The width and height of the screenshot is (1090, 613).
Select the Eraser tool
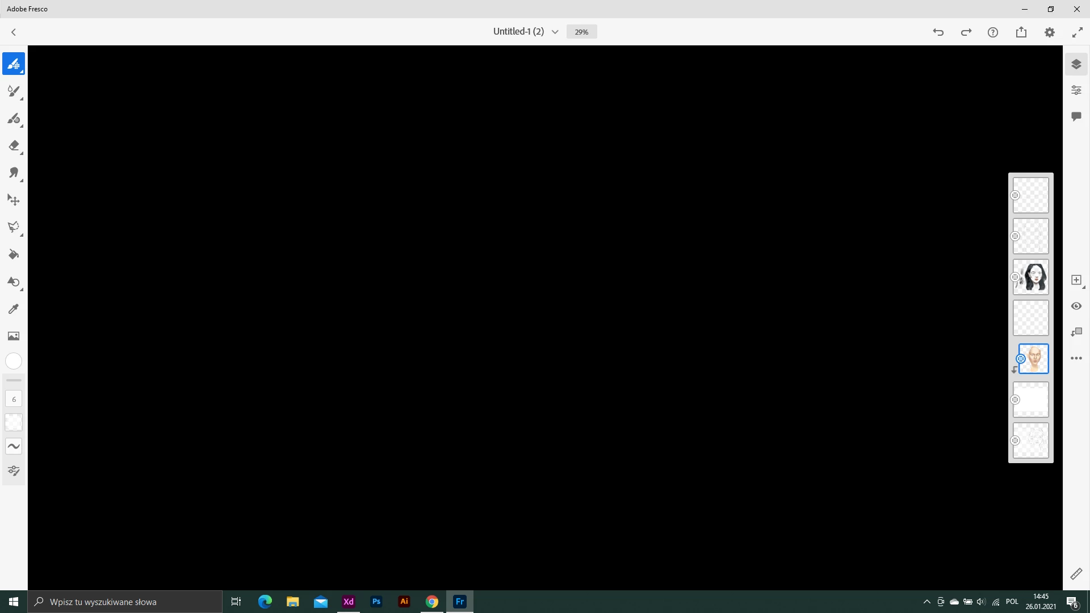click(14, 146)
